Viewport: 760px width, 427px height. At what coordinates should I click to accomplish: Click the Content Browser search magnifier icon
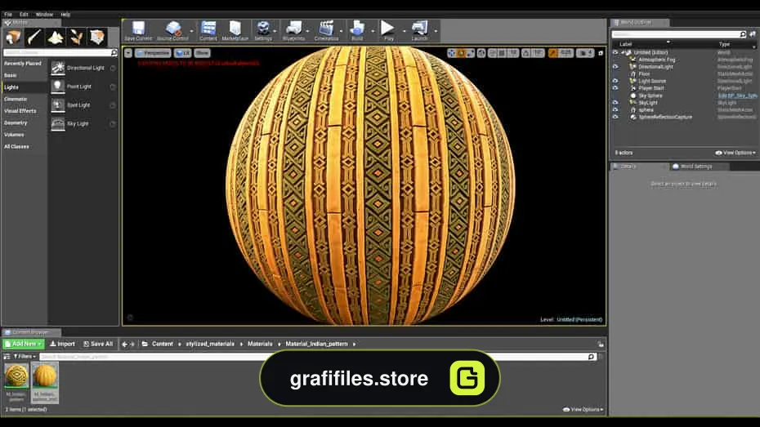[x=591, y=357]
